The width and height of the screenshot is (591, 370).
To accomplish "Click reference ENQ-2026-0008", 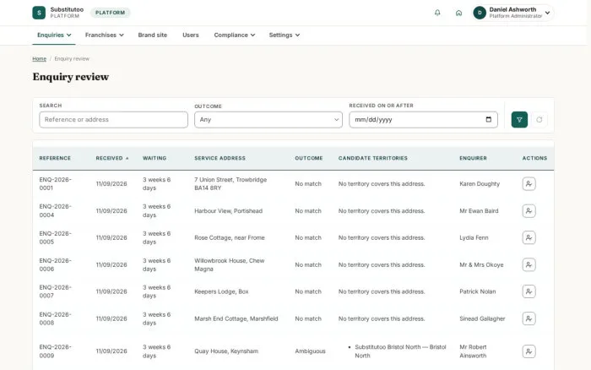I will coord(55,318).
